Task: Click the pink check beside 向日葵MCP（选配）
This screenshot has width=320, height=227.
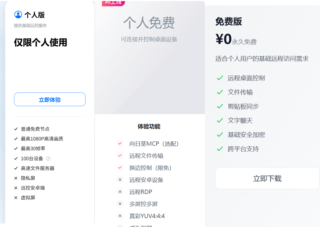Action: 120,144
